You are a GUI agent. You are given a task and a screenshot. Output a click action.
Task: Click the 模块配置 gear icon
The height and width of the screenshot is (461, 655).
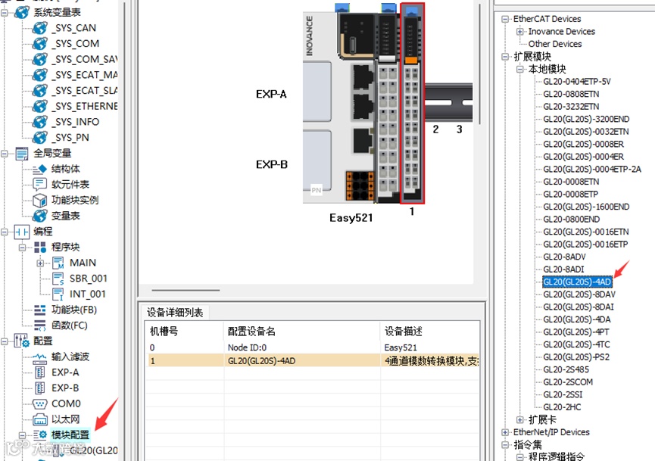tap(40, 435)
